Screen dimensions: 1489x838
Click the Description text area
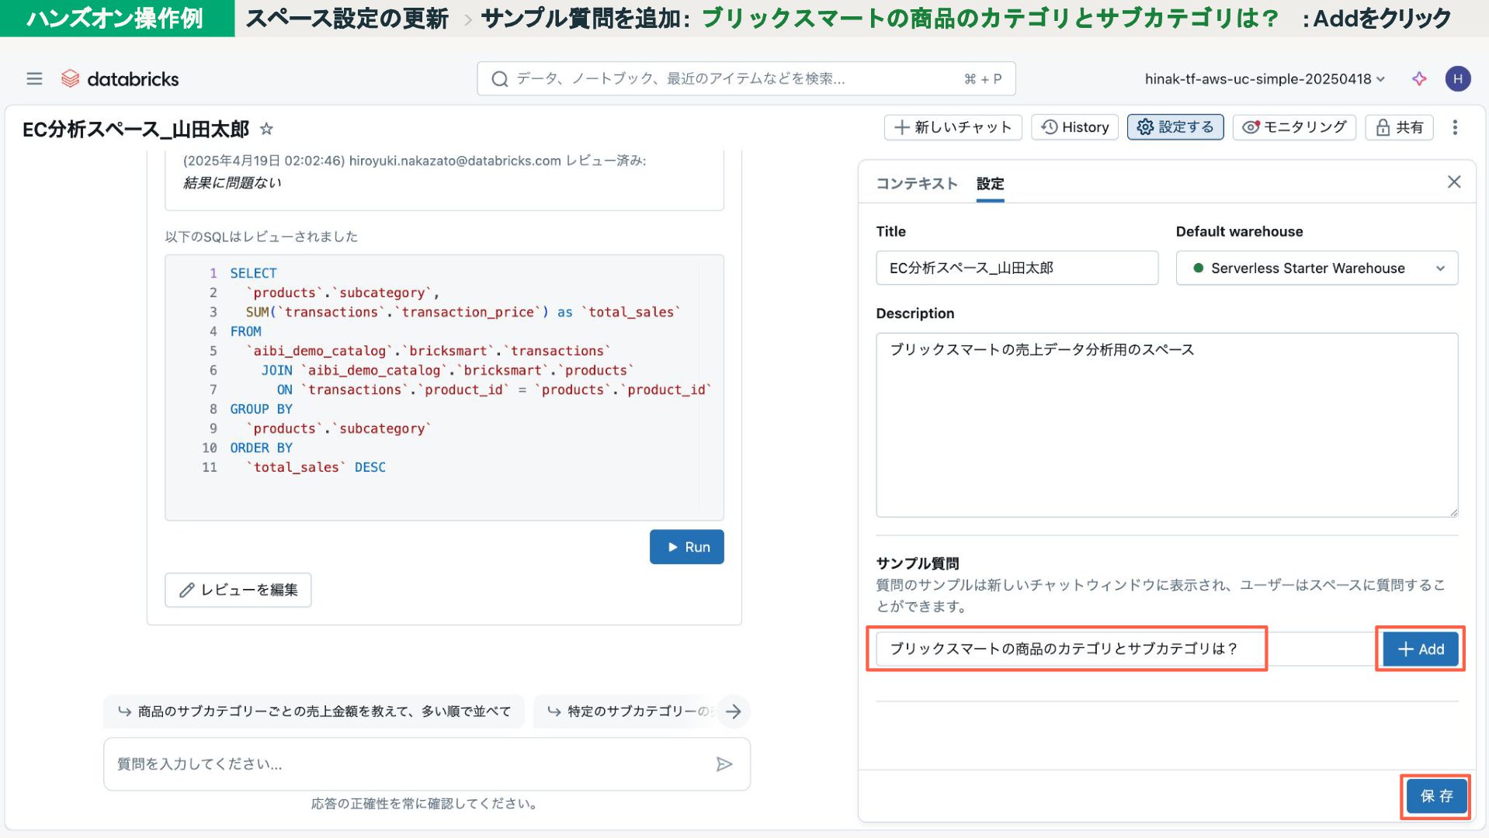coord(1167,425)
